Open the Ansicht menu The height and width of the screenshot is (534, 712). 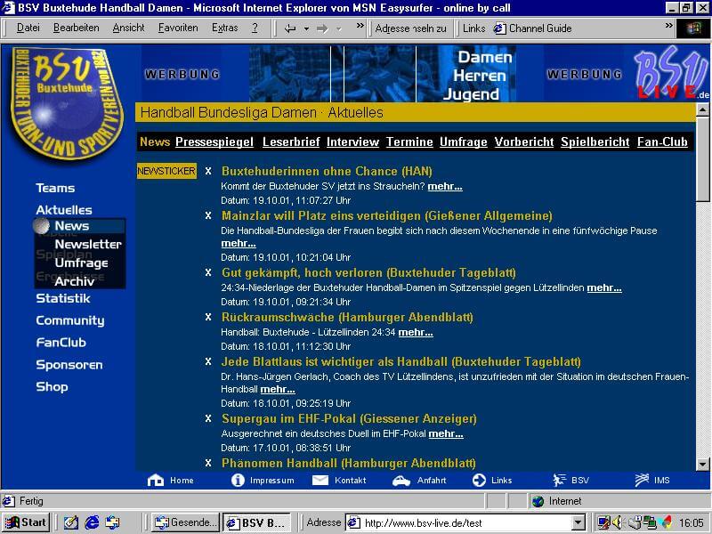click(x=128, y=28)
